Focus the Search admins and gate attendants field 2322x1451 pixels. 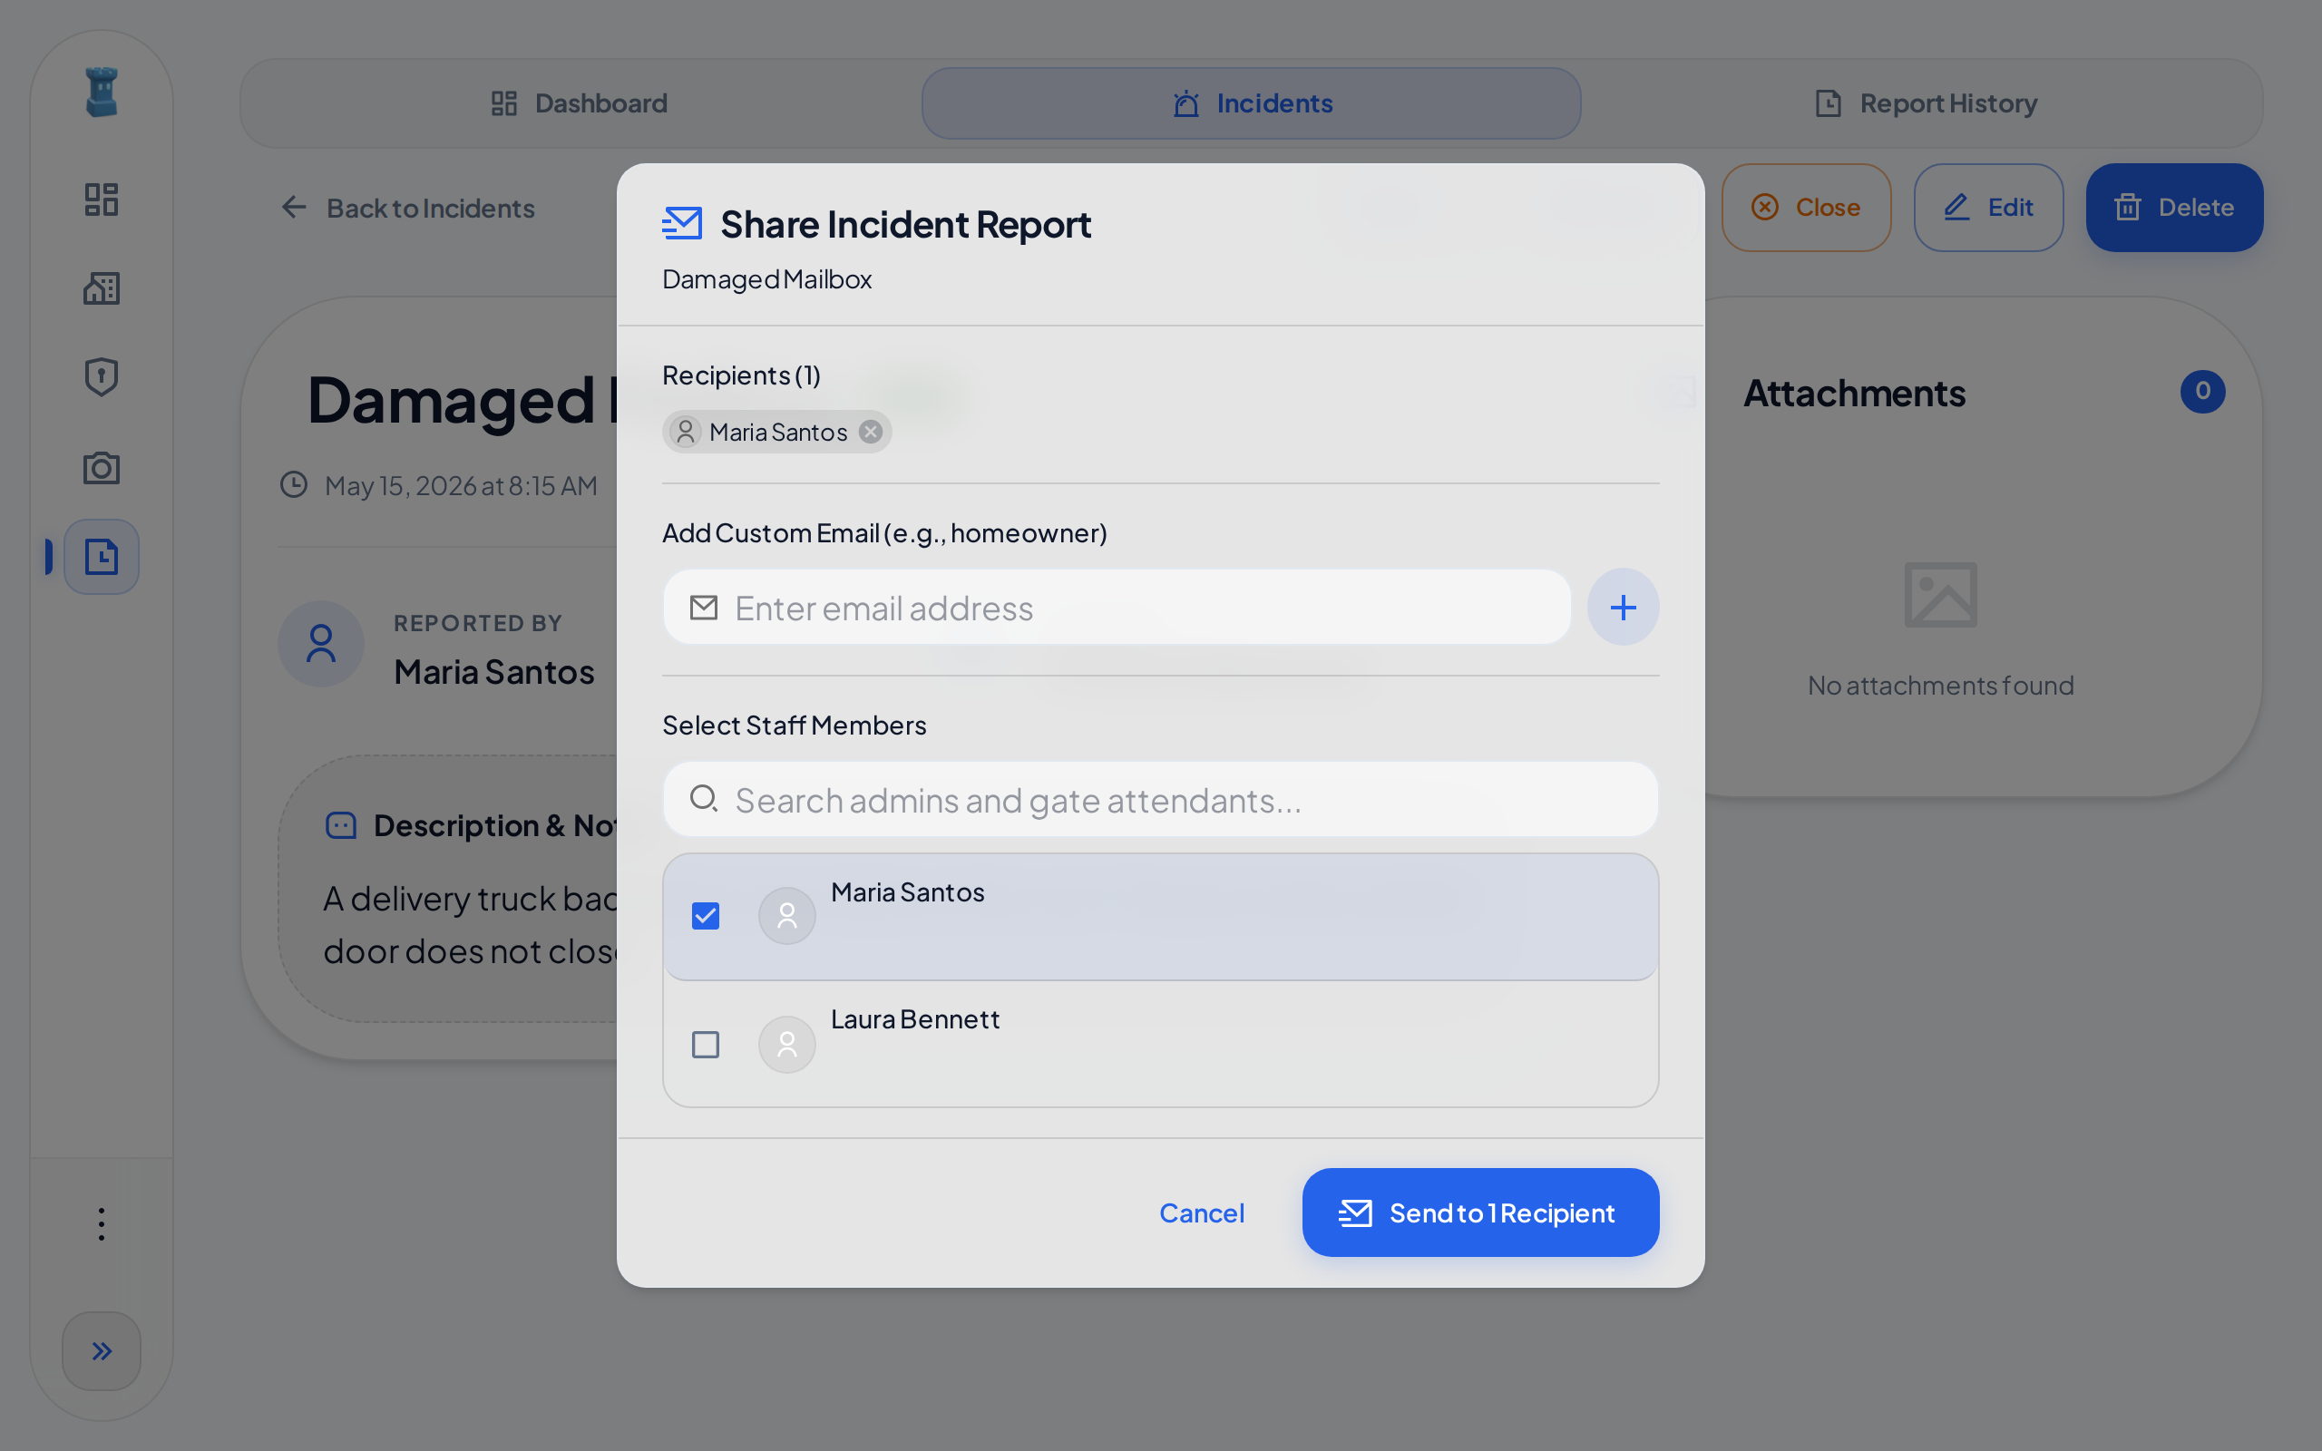pos(1161,798)
